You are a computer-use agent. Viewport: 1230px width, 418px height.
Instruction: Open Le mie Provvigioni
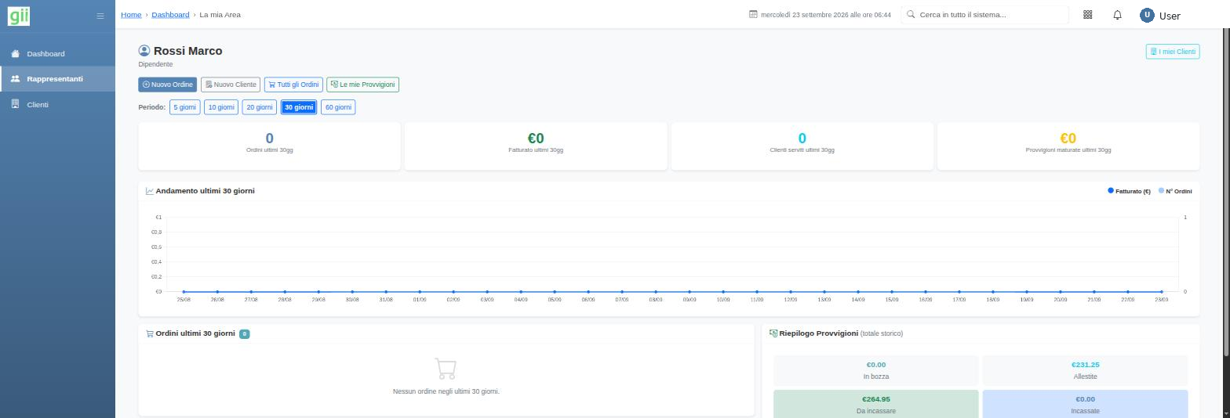coord(363,85)
